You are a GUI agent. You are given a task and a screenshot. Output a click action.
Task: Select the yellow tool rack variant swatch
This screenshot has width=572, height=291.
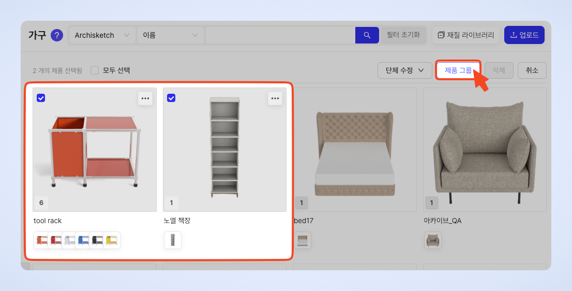click(x=112, y=240)
